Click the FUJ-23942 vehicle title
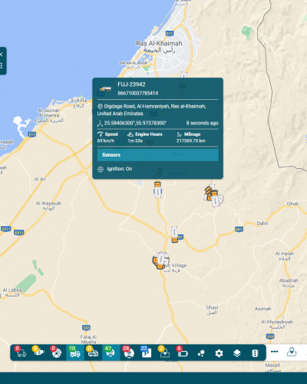Image resolution: width=307 pixels, height=384 pixels. (131, 84)
